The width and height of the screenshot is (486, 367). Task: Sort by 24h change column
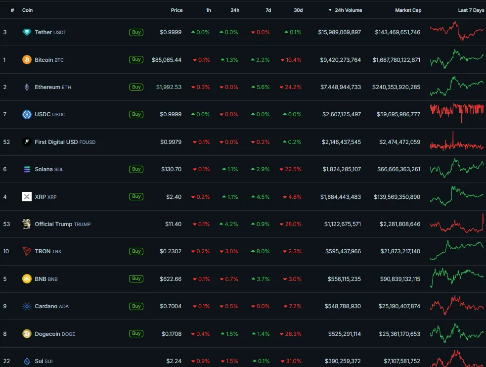point(235,10)
